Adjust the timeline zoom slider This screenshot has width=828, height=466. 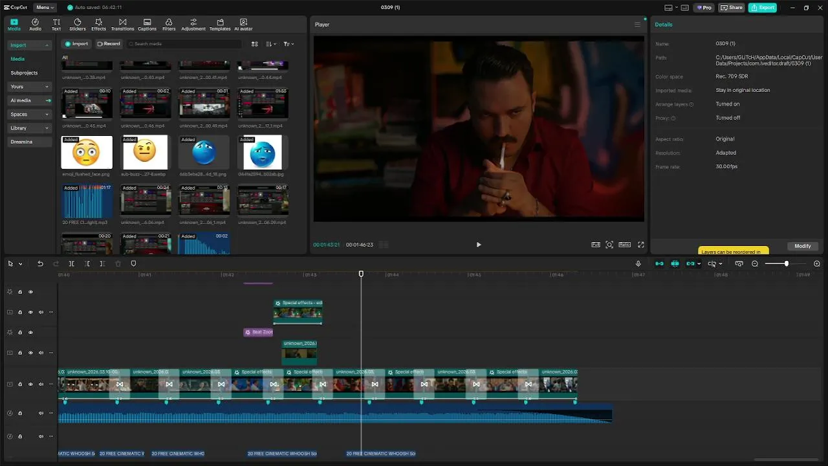(x=786, y=263)
